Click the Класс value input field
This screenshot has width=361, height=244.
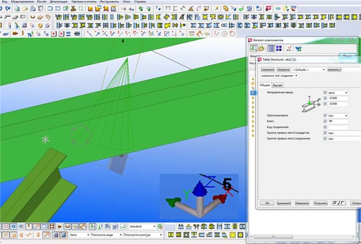point(338,121)
